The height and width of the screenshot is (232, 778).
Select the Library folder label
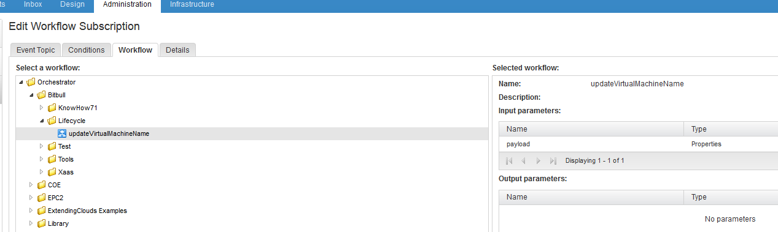[x=58, y=223]
